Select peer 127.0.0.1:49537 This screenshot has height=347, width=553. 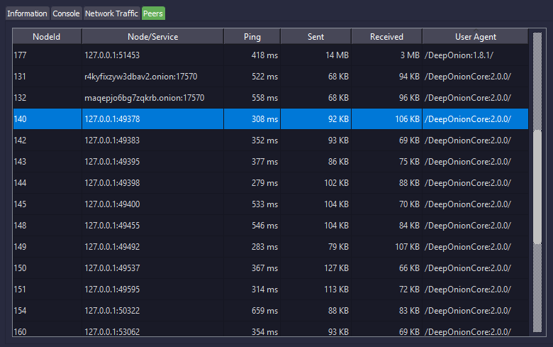point(271,268)
